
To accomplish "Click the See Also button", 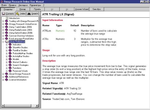I will coord(97,9).
